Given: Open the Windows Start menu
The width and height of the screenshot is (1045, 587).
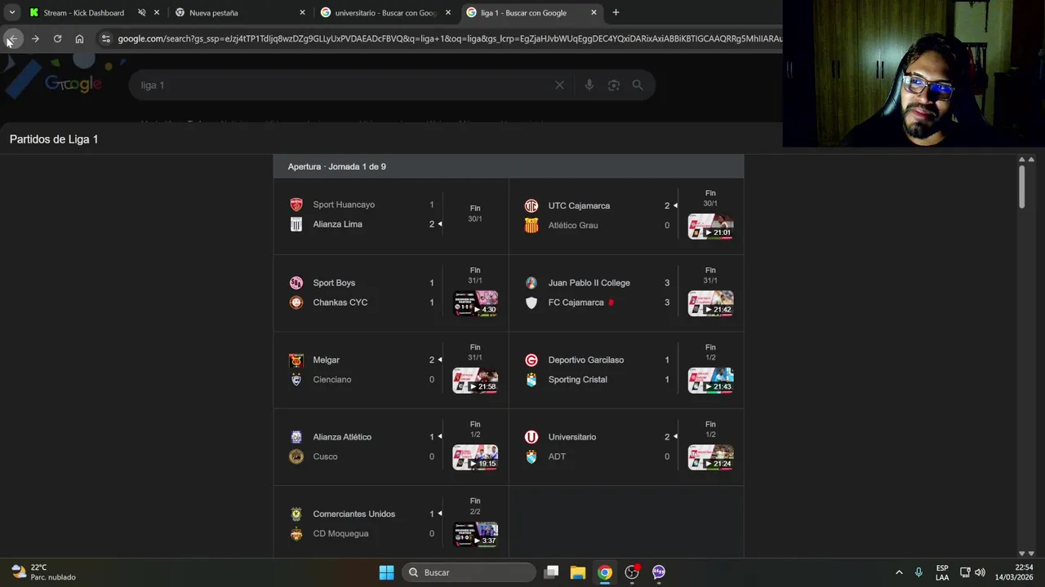Looking at the screenshot, I should (386, 572).
